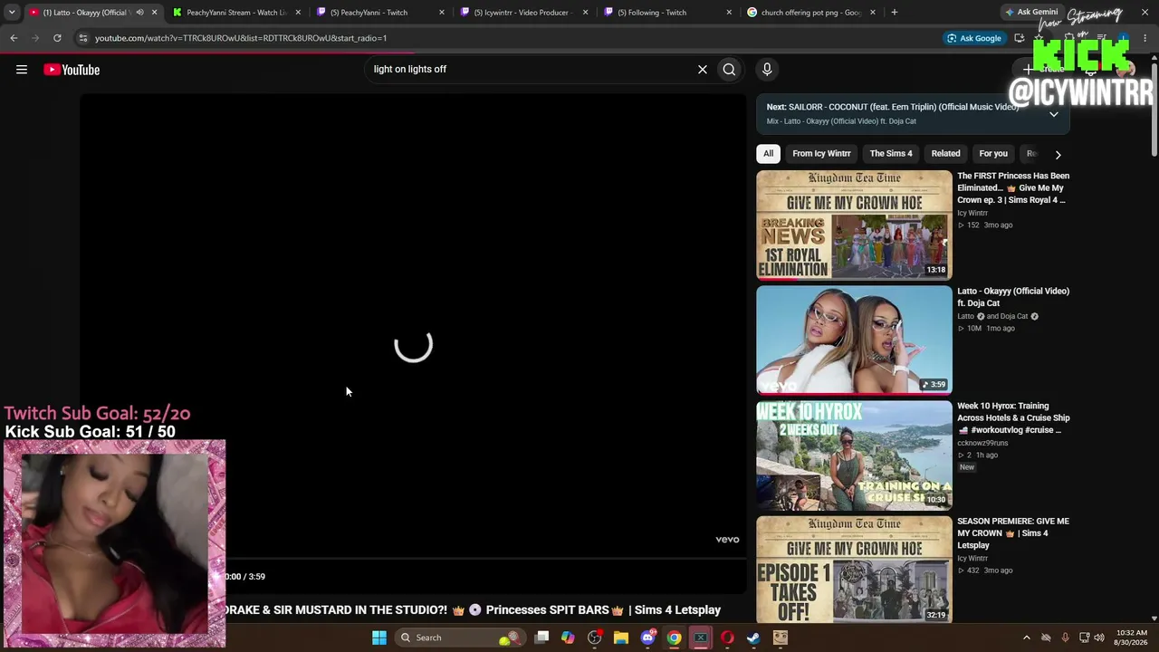Open the tab search dropdown arrow
The height and width of the screenshot is (652, 1159).
tap(12, 12)
